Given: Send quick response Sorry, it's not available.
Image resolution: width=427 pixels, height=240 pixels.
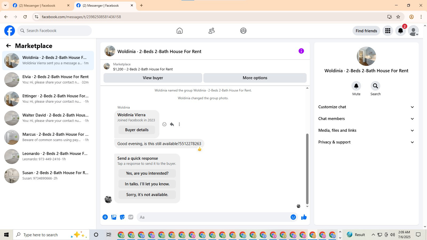Looking at the screenshot, I should (147, 195).
